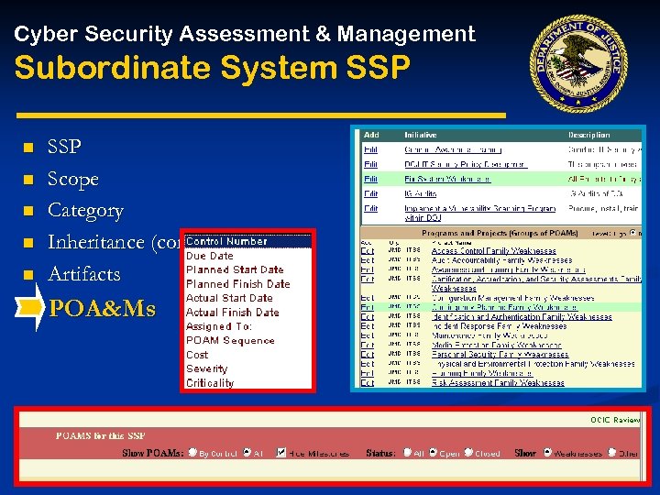The width and height of the screenshot is (660, 495).
Task: Select Show POAMs All radio button
Action: point(247,453)
